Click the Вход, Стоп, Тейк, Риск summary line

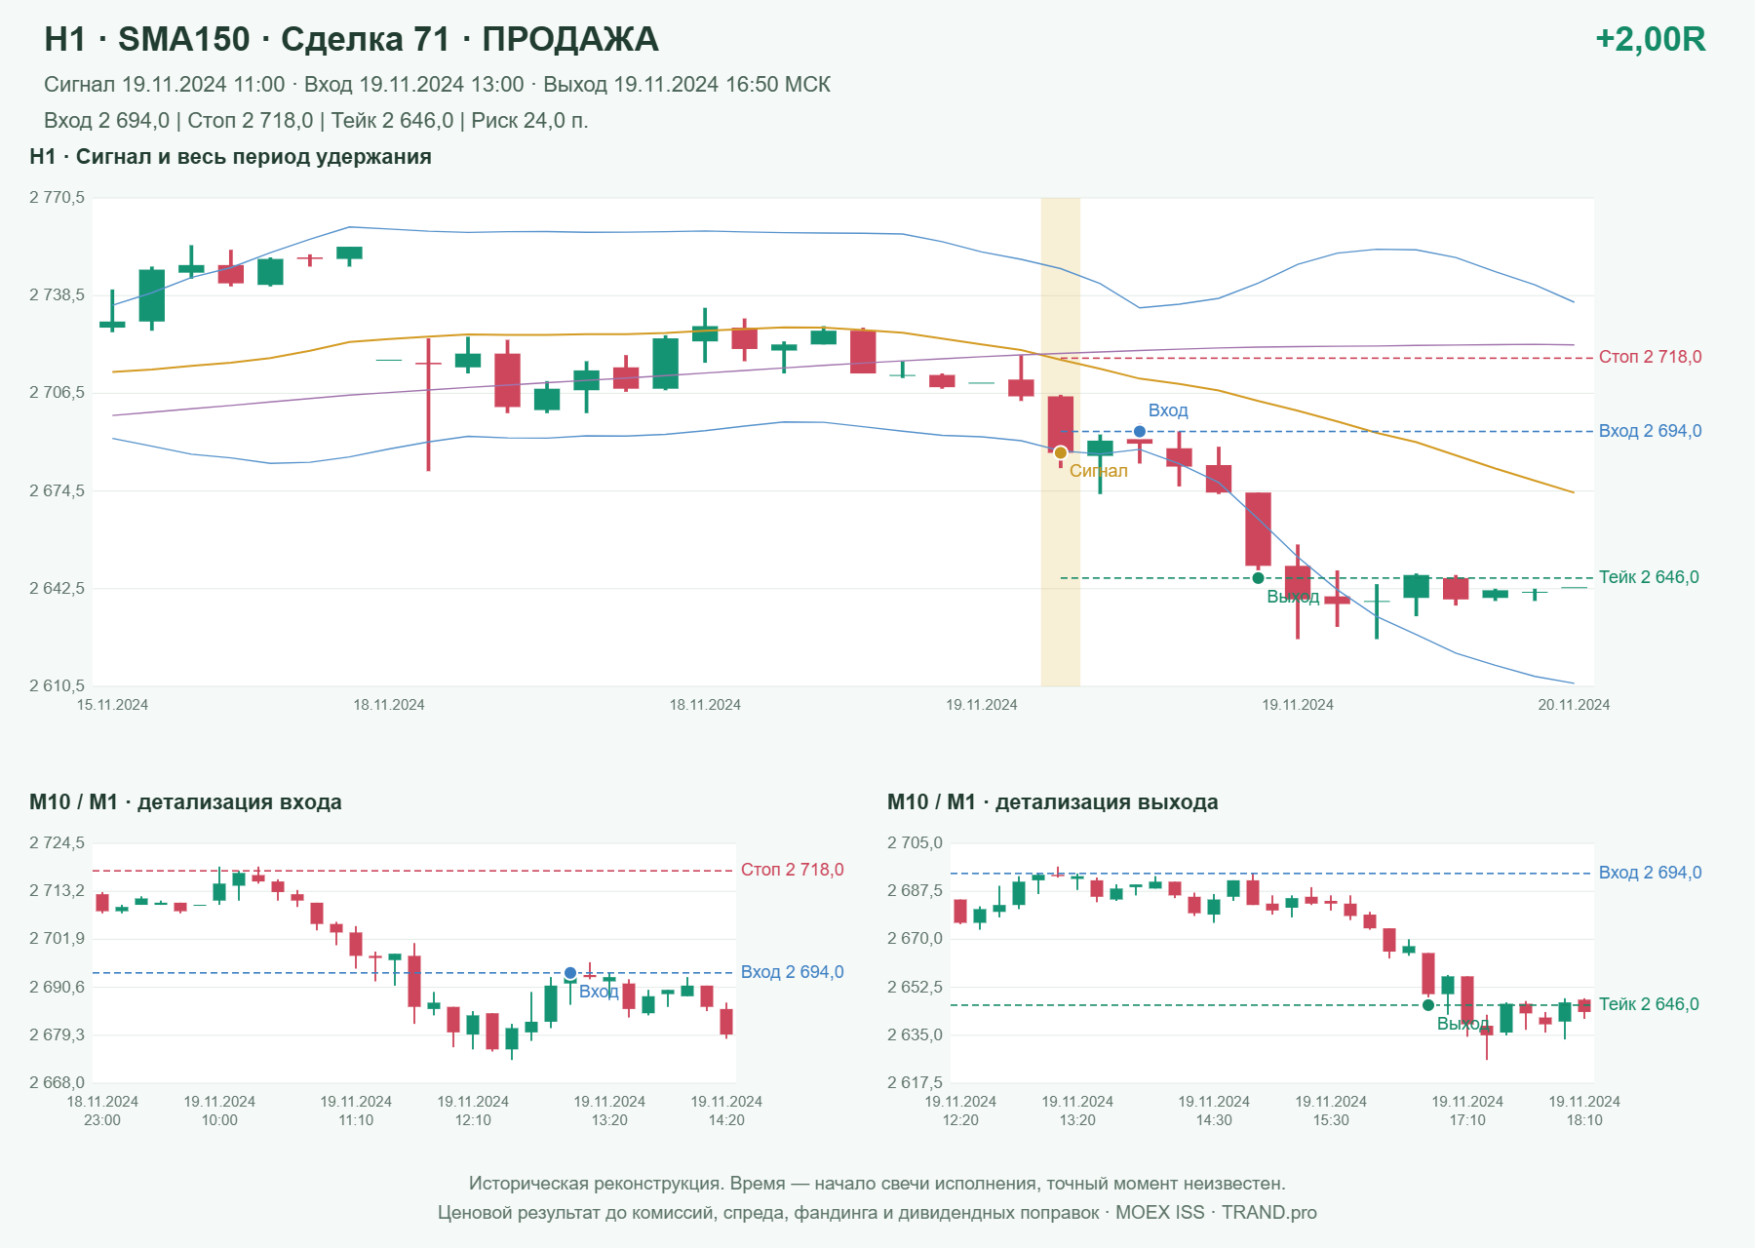[316, 121]
